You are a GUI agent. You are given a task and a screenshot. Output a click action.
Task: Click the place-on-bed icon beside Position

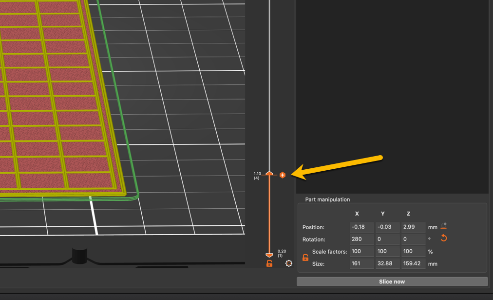[443, 226]
